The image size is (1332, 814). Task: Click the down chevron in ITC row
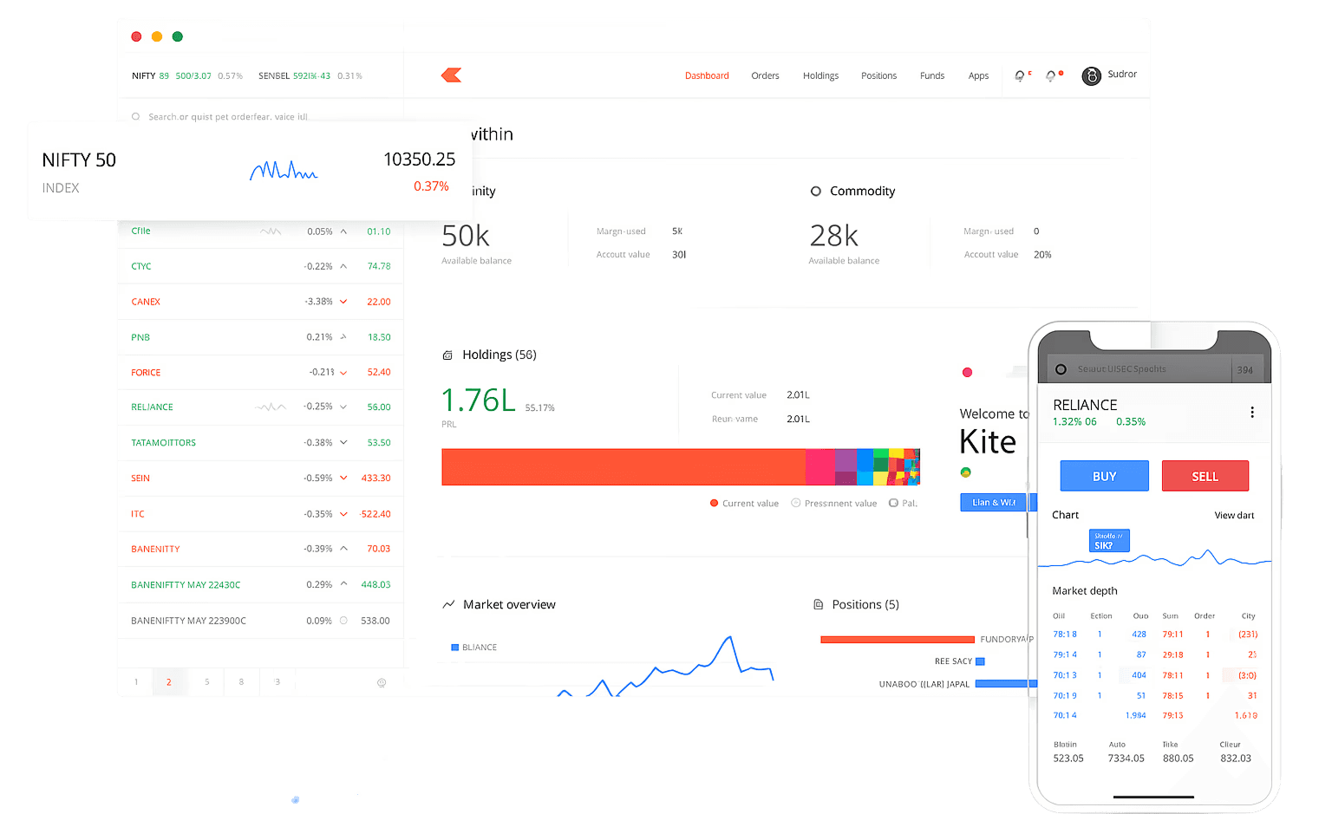pyautogui.click(x=343, y=514)
